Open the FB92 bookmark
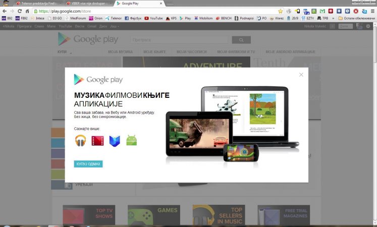This screenshot has width=377, height=227. click(21, 18)
